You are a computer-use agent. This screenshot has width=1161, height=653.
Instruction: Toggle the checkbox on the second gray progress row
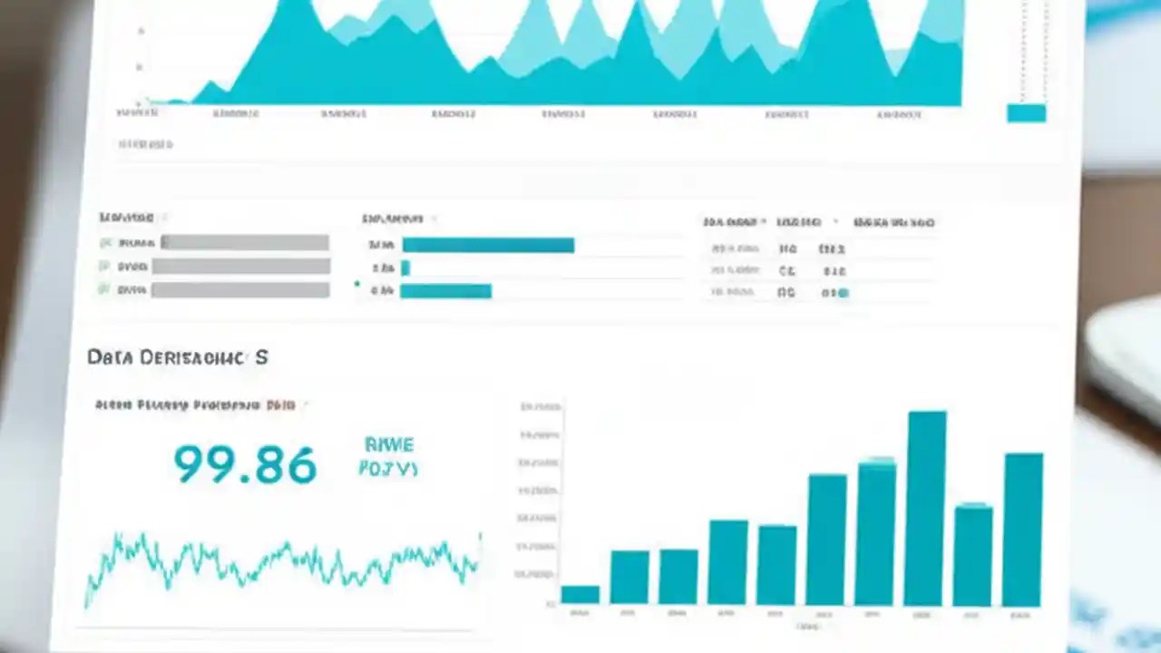105,267
